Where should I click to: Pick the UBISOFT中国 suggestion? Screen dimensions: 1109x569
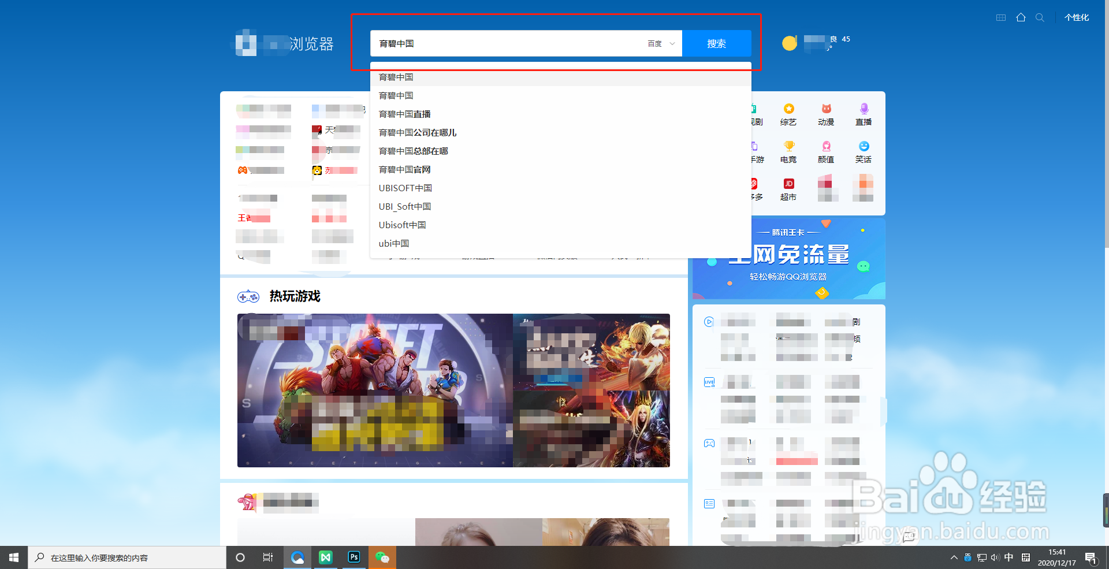(560, 188)
